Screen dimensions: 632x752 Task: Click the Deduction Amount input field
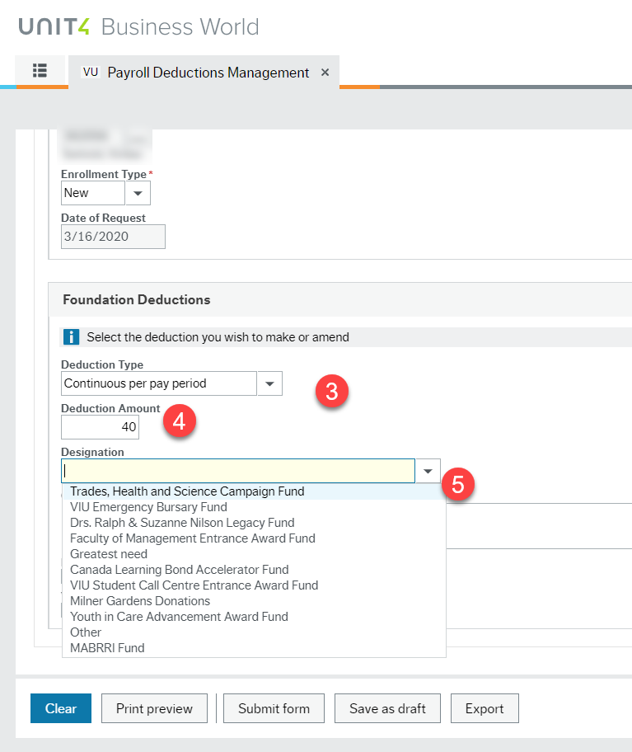(101, 427)
